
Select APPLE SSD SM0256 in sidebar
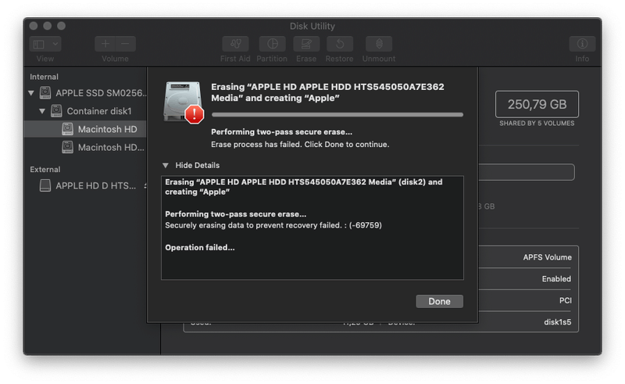coord(85,93)
